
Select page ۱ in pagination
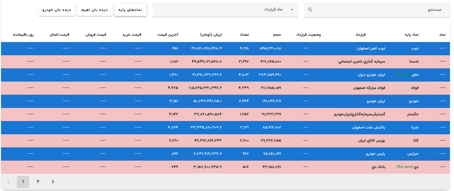point(23,182)
